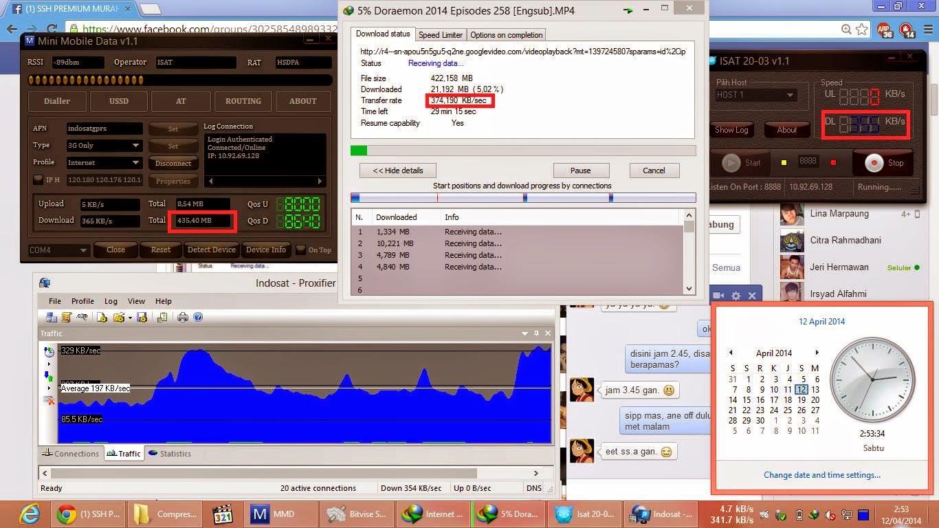This screenshot has width=939, height=528.
Task: Toggle On Top checkbox in Mini Mobile Data
Action: pos(301,250)
